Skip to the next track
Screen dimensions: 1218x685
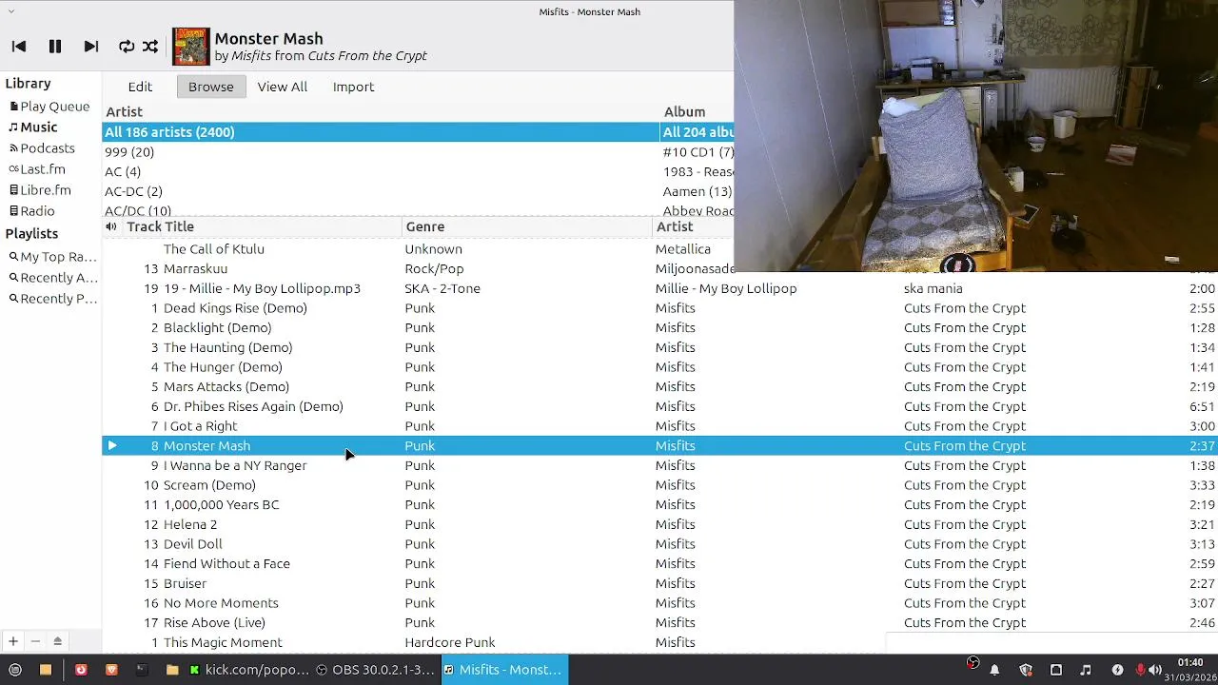point(91,47)
